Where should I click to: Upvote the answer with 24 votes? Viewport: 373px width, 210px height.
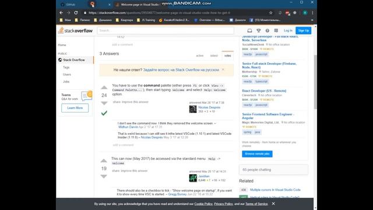104,87
